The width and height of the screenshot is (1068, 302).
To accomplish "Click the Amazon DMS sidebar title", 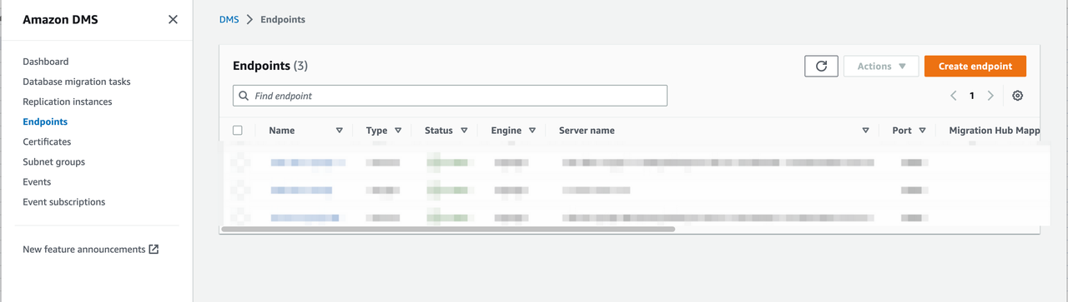I will [60, 19].
